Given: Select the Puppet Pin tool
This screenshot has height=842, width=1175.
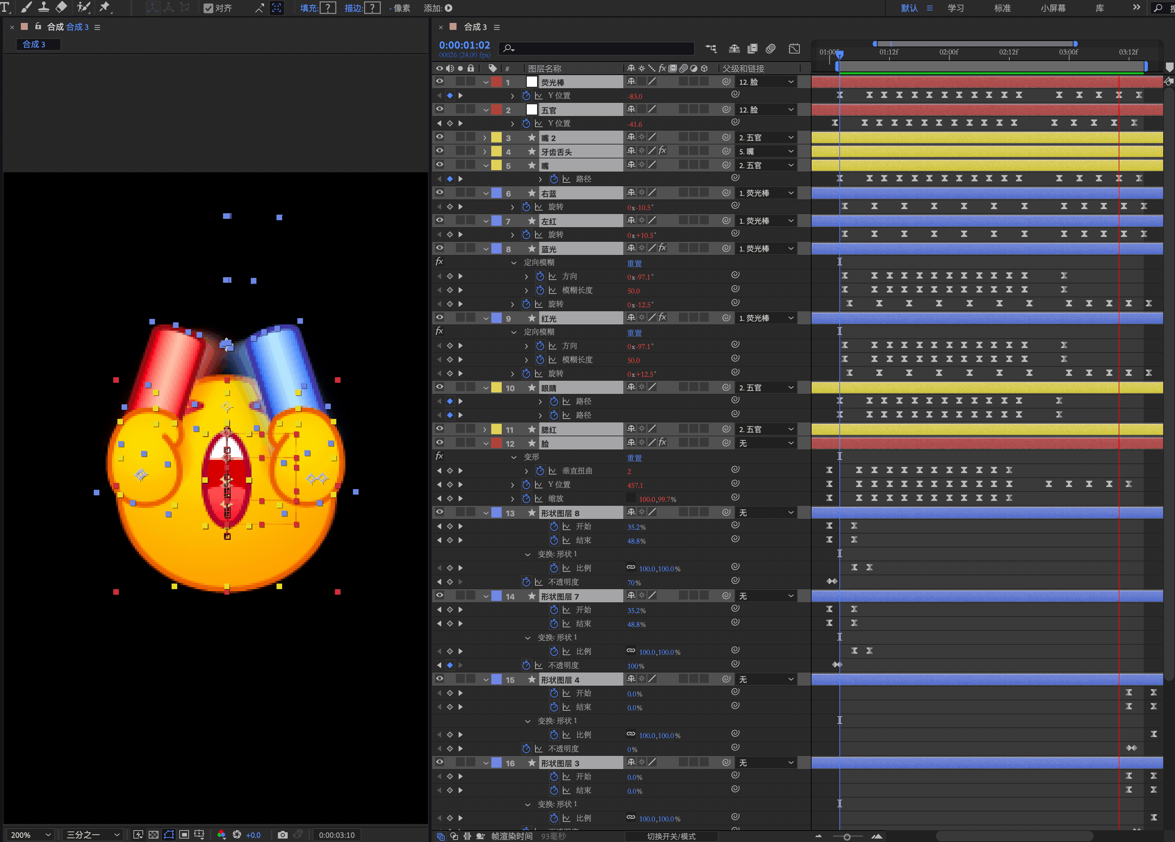Looking at the screenshot, I should (x=105, y=7).
